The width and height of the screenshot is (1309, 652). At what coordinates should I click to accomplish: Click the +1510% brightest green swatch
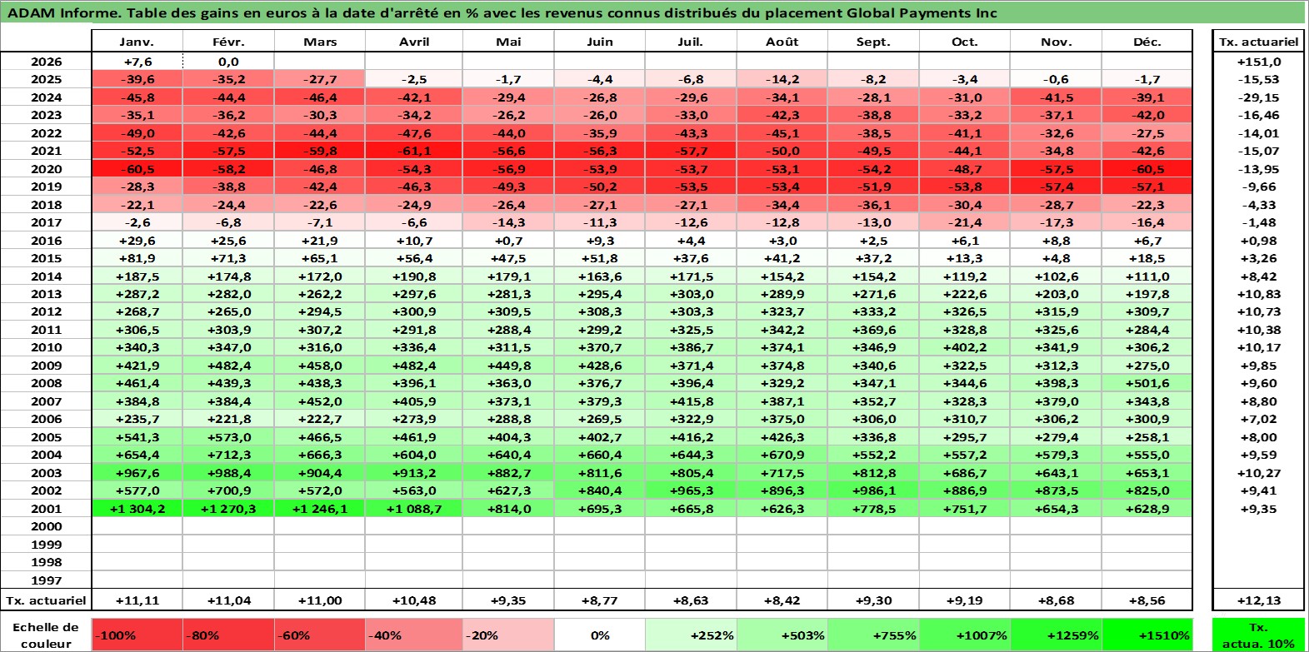[1147, 635]
